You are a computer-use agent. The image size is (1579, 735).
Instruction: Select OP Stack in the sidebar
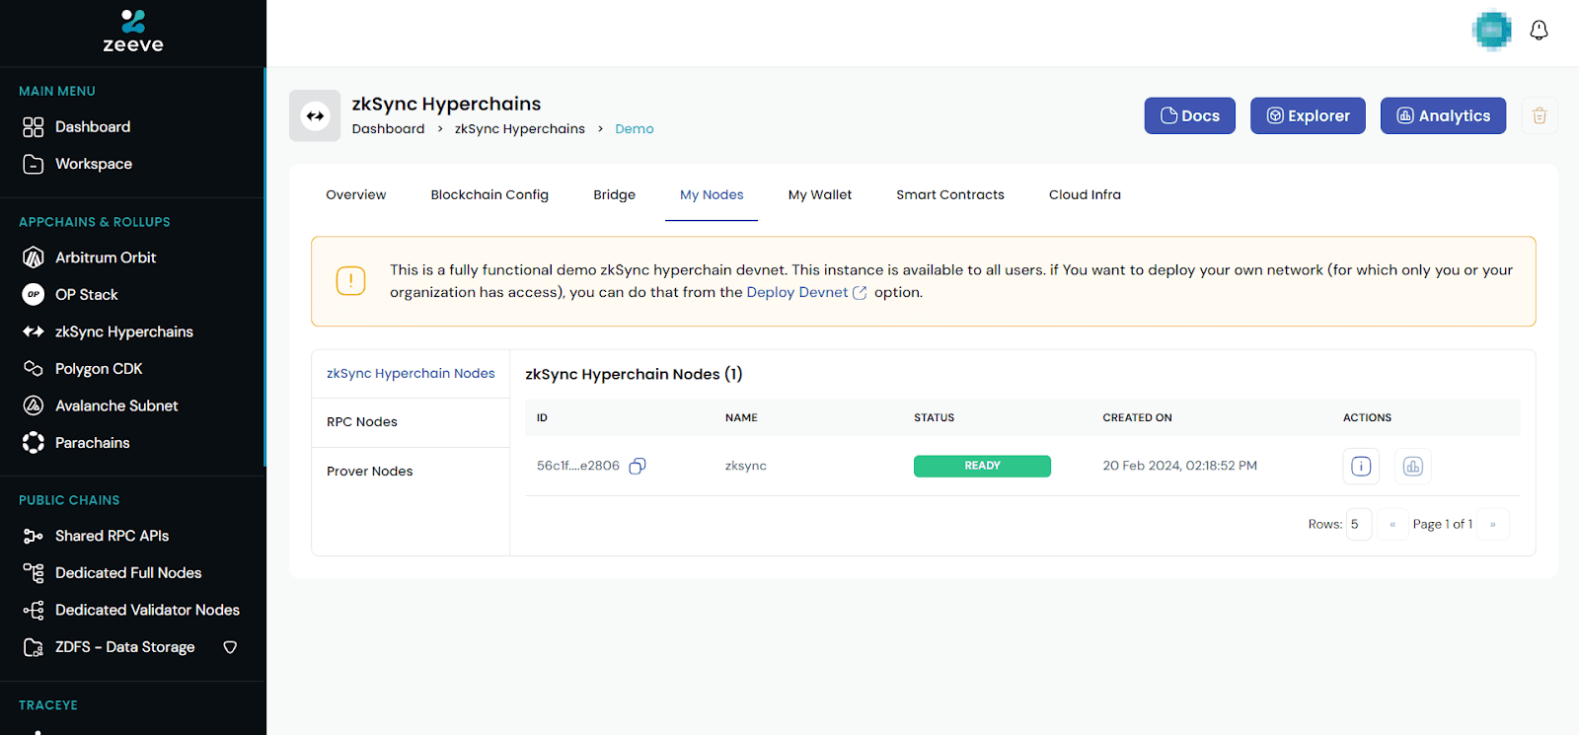pyautogui.click(x=87, y=295)
